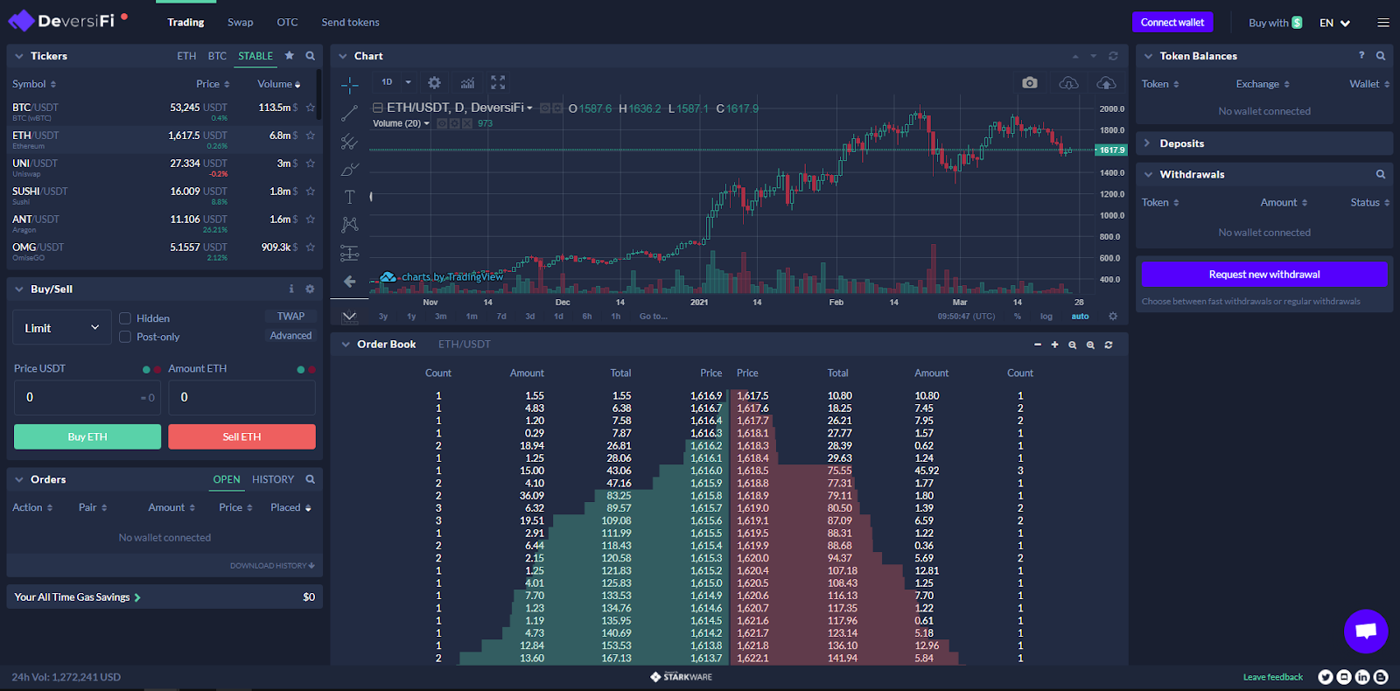Open chart axis settings gear
Image resolution: width=1400 pixels, height=691 pixels.
pyautogui.click(x=1113, y=316)
